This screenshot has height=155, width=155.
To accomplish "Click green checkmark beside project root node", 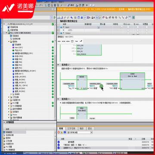I will (53, 24).
